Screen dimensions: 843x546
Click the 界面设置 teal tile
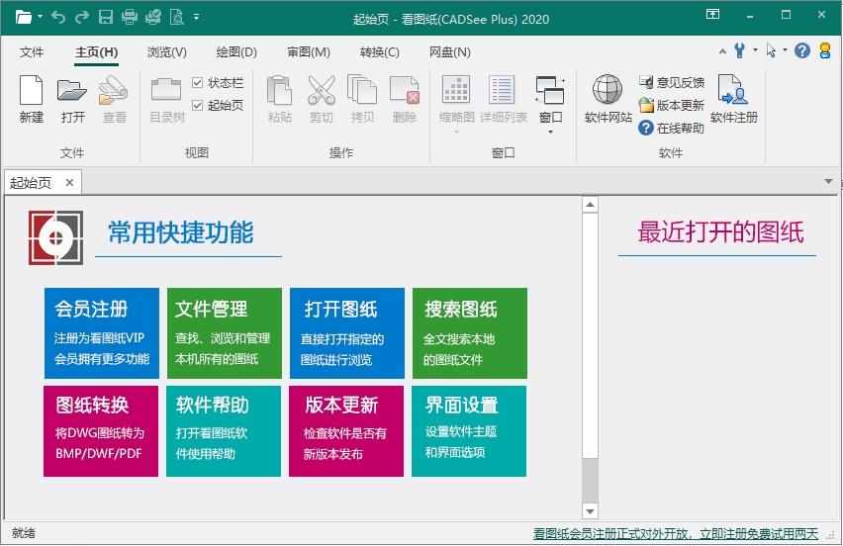(469, 431)
